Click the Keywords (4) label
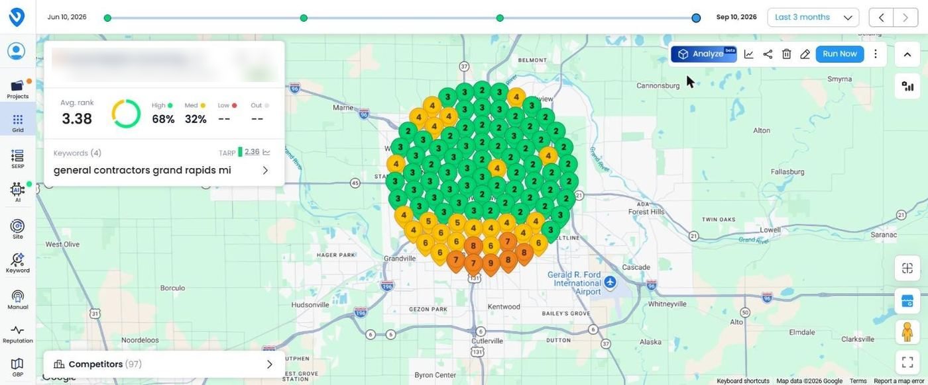The height and width of the screenshot is (385, 928). pyautogui.click(x=78, y=153)
